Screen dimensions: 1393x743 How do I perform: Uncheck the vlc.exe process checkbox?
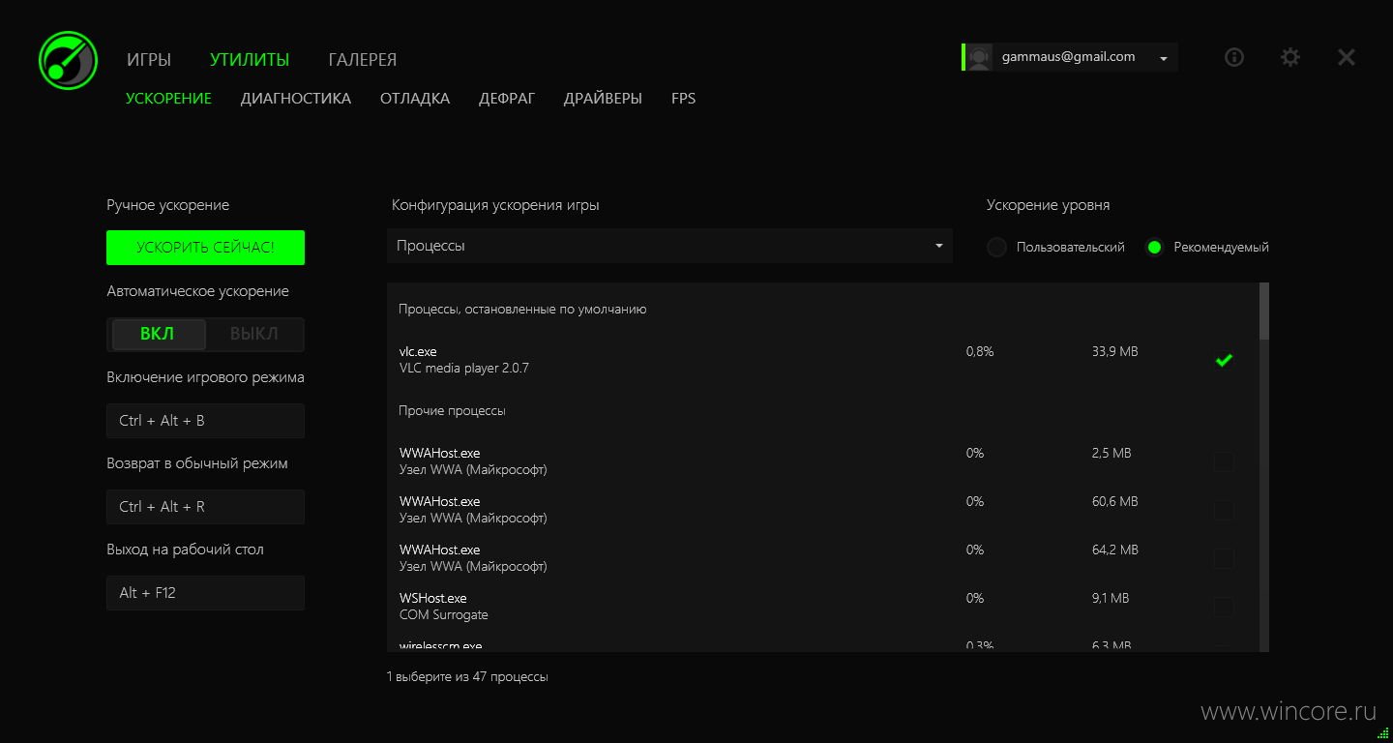1224,360
